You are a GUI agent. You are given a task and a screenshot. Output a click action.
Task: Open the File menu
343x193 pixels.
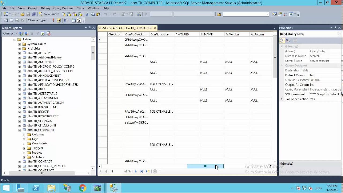4,8
